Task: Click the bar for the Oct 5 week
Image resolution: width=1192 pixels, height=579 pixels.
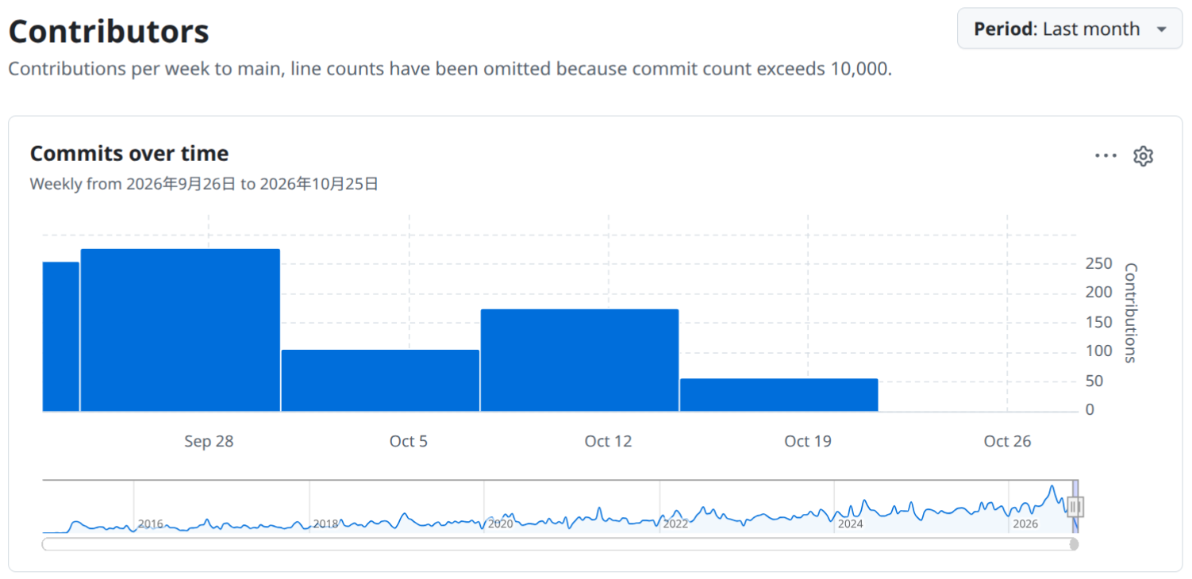Action: pos(380,381)
